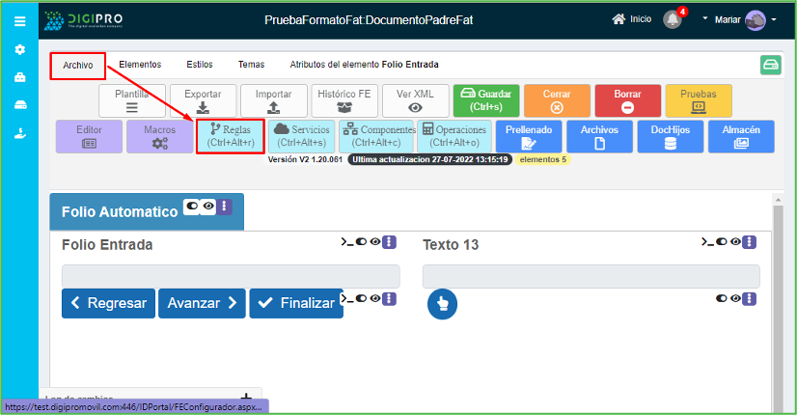
Task: Toggle the switch next to Folio Entrada
Action: tap(362, 242)
